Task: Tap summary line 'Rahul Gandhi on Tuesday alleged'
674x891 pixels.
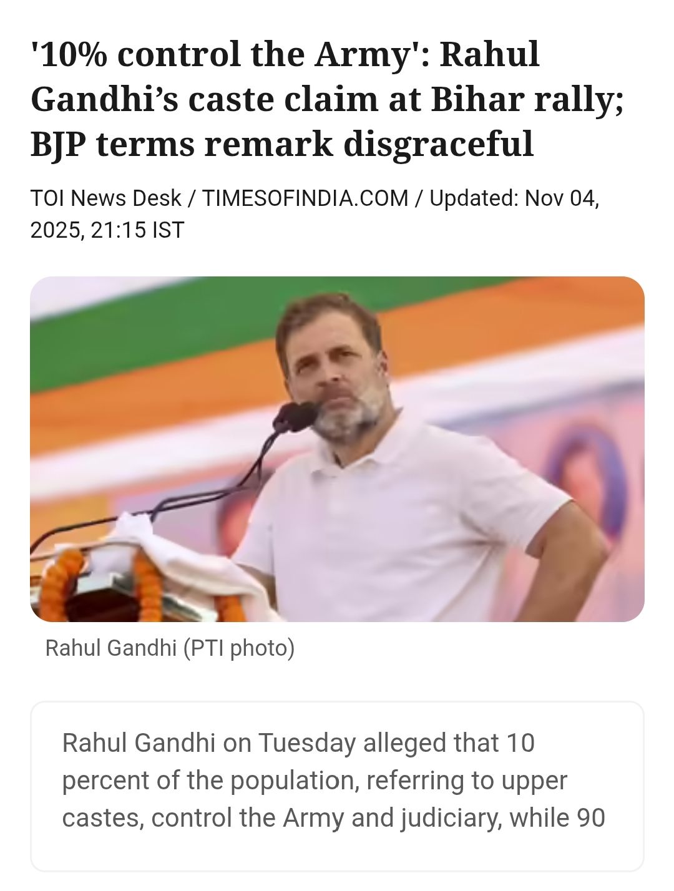Action: pyautogui.click(x=298, y=743)
